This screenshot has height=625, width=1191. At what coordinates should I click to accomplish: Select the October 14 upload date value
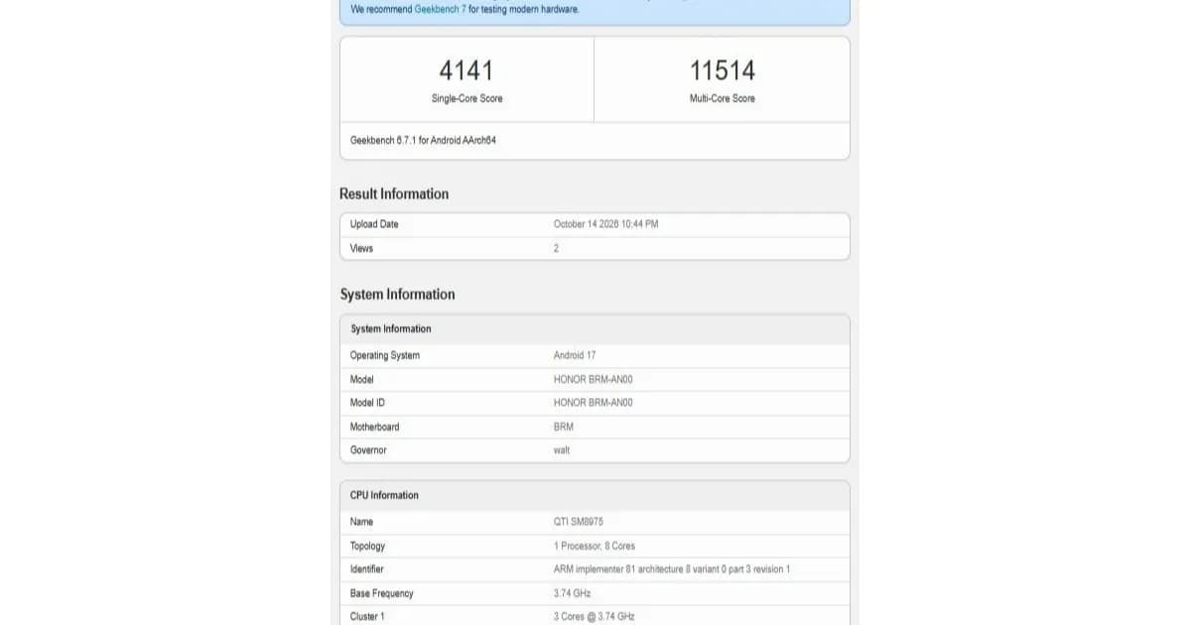pyautogui.click(x=605, y=224)
